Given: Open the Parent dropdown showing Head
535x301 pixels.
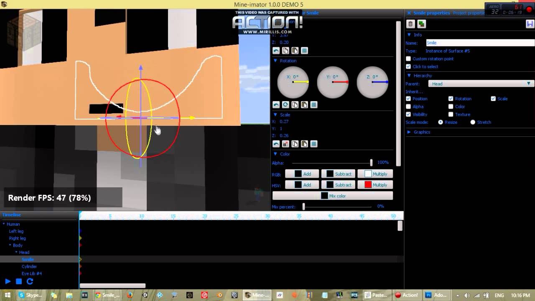Looking at the screenshot, I should (x=481, y=84).
